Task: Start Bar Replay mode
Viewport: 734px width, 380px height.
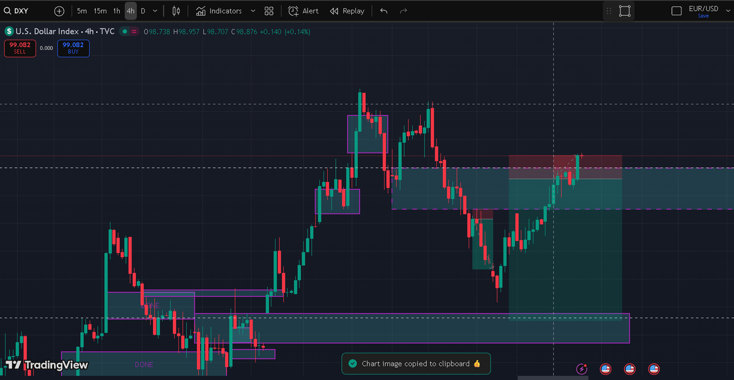Action: (347, 11)
